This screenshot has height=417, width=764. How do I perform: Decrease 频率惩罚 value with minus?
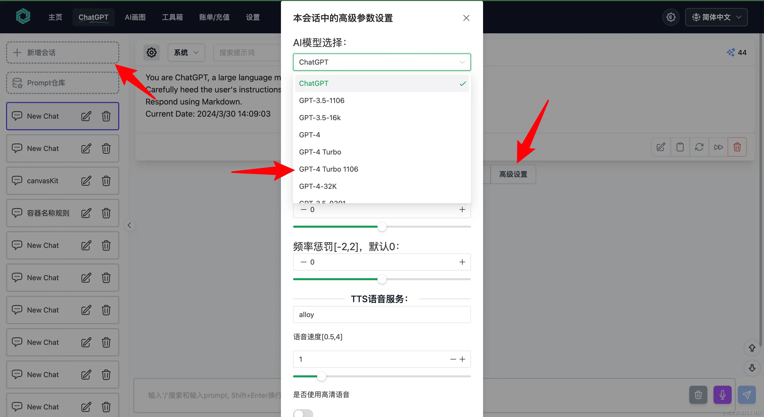303,262
